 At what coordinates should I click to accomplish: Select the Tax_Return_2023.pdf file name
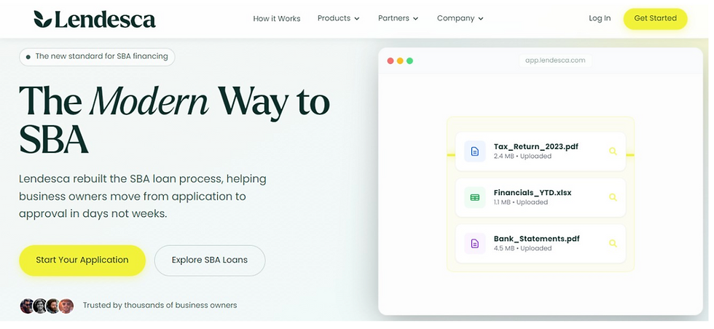pyautogui.click(x=536, y=147)
